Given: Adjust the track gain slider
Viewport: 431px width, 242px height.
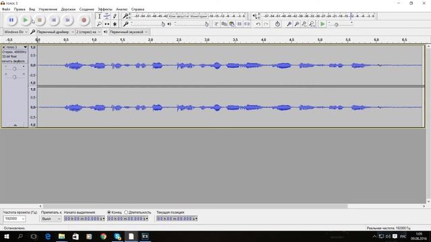Looking at the screenshot, I should pos(15,69).
